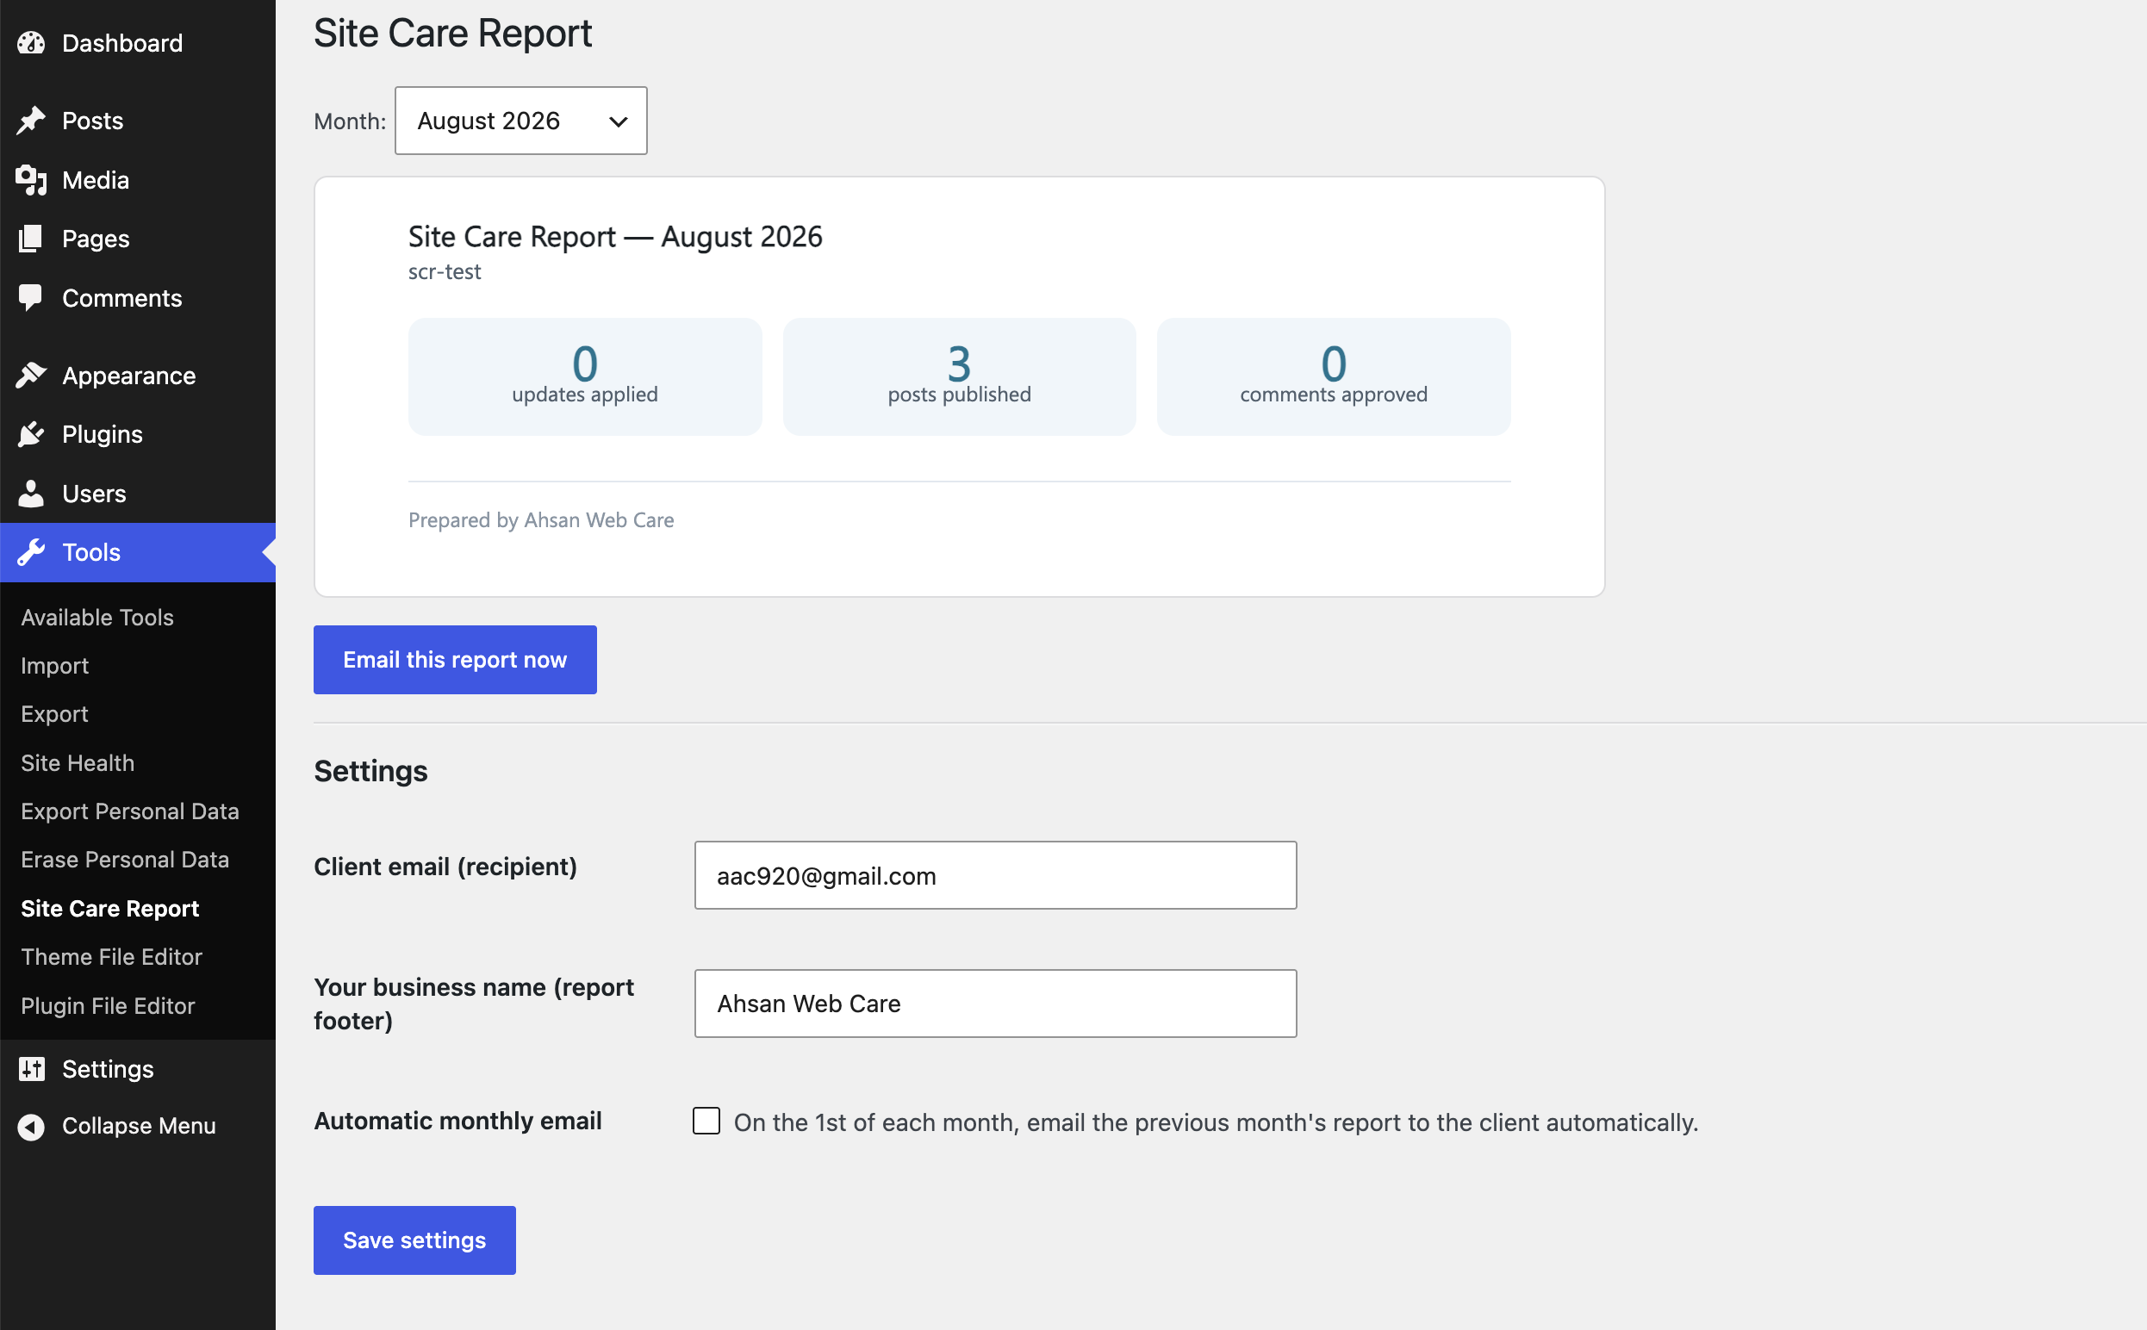This screenshot has width=2147, height=1330.
Task: Open Erase Personal Data link
Action: pyautogui.click(x=125, y=860)
